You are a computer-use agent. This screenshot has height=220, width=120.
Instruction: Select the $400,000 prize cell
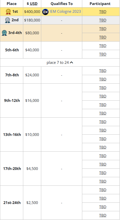point(32,12)
